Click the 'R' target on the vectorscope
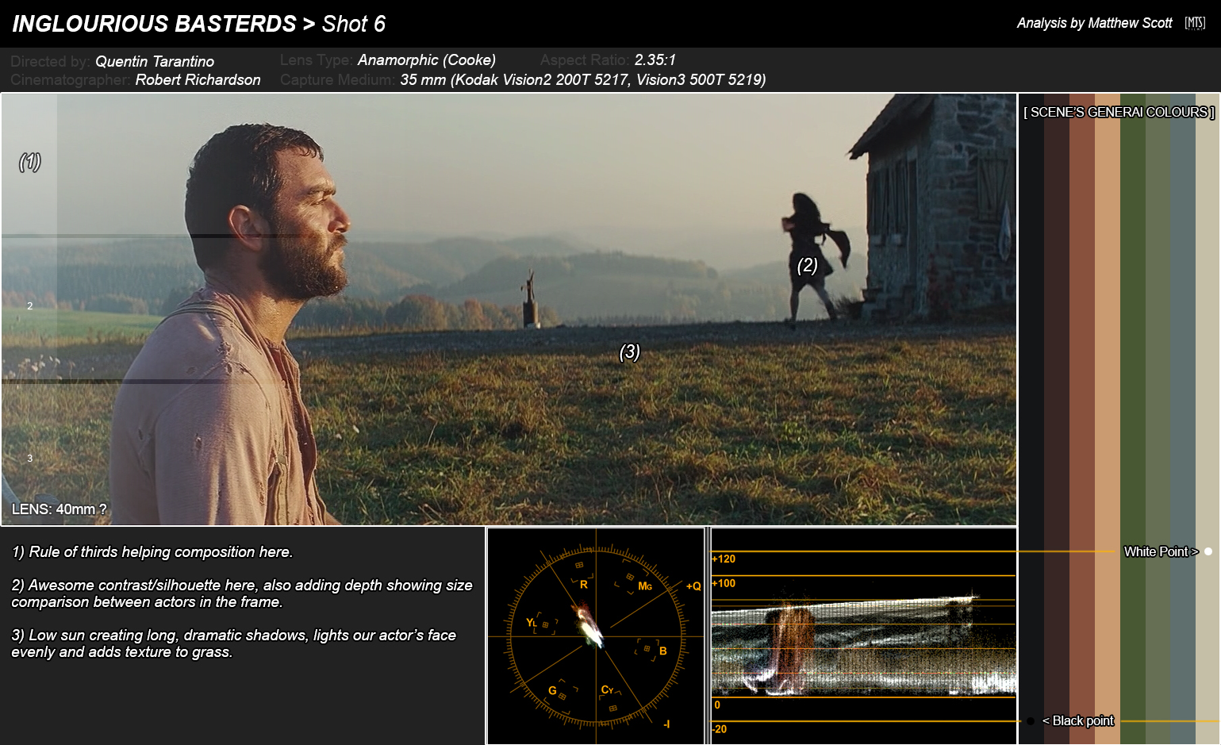The width and height of the screenshot is (1221, 745). pos(584,584)
